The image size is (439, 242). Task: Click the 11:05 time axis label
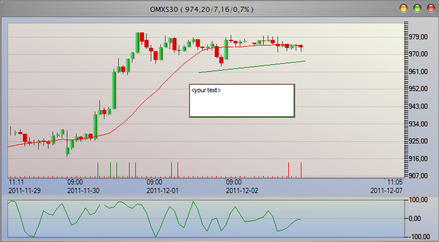[x=394, y=183]
